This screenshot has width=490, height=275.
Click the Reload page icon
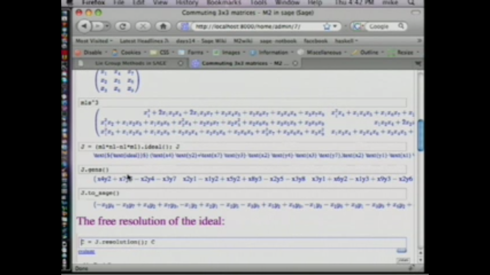click(x=123, y=26)
